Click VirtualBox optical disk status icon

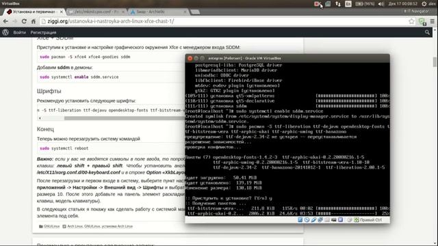[x=307, y=220]
